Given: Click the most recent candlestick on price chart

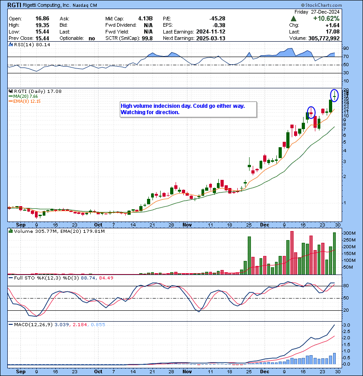Looking at the screenshot, I should 334,96.
